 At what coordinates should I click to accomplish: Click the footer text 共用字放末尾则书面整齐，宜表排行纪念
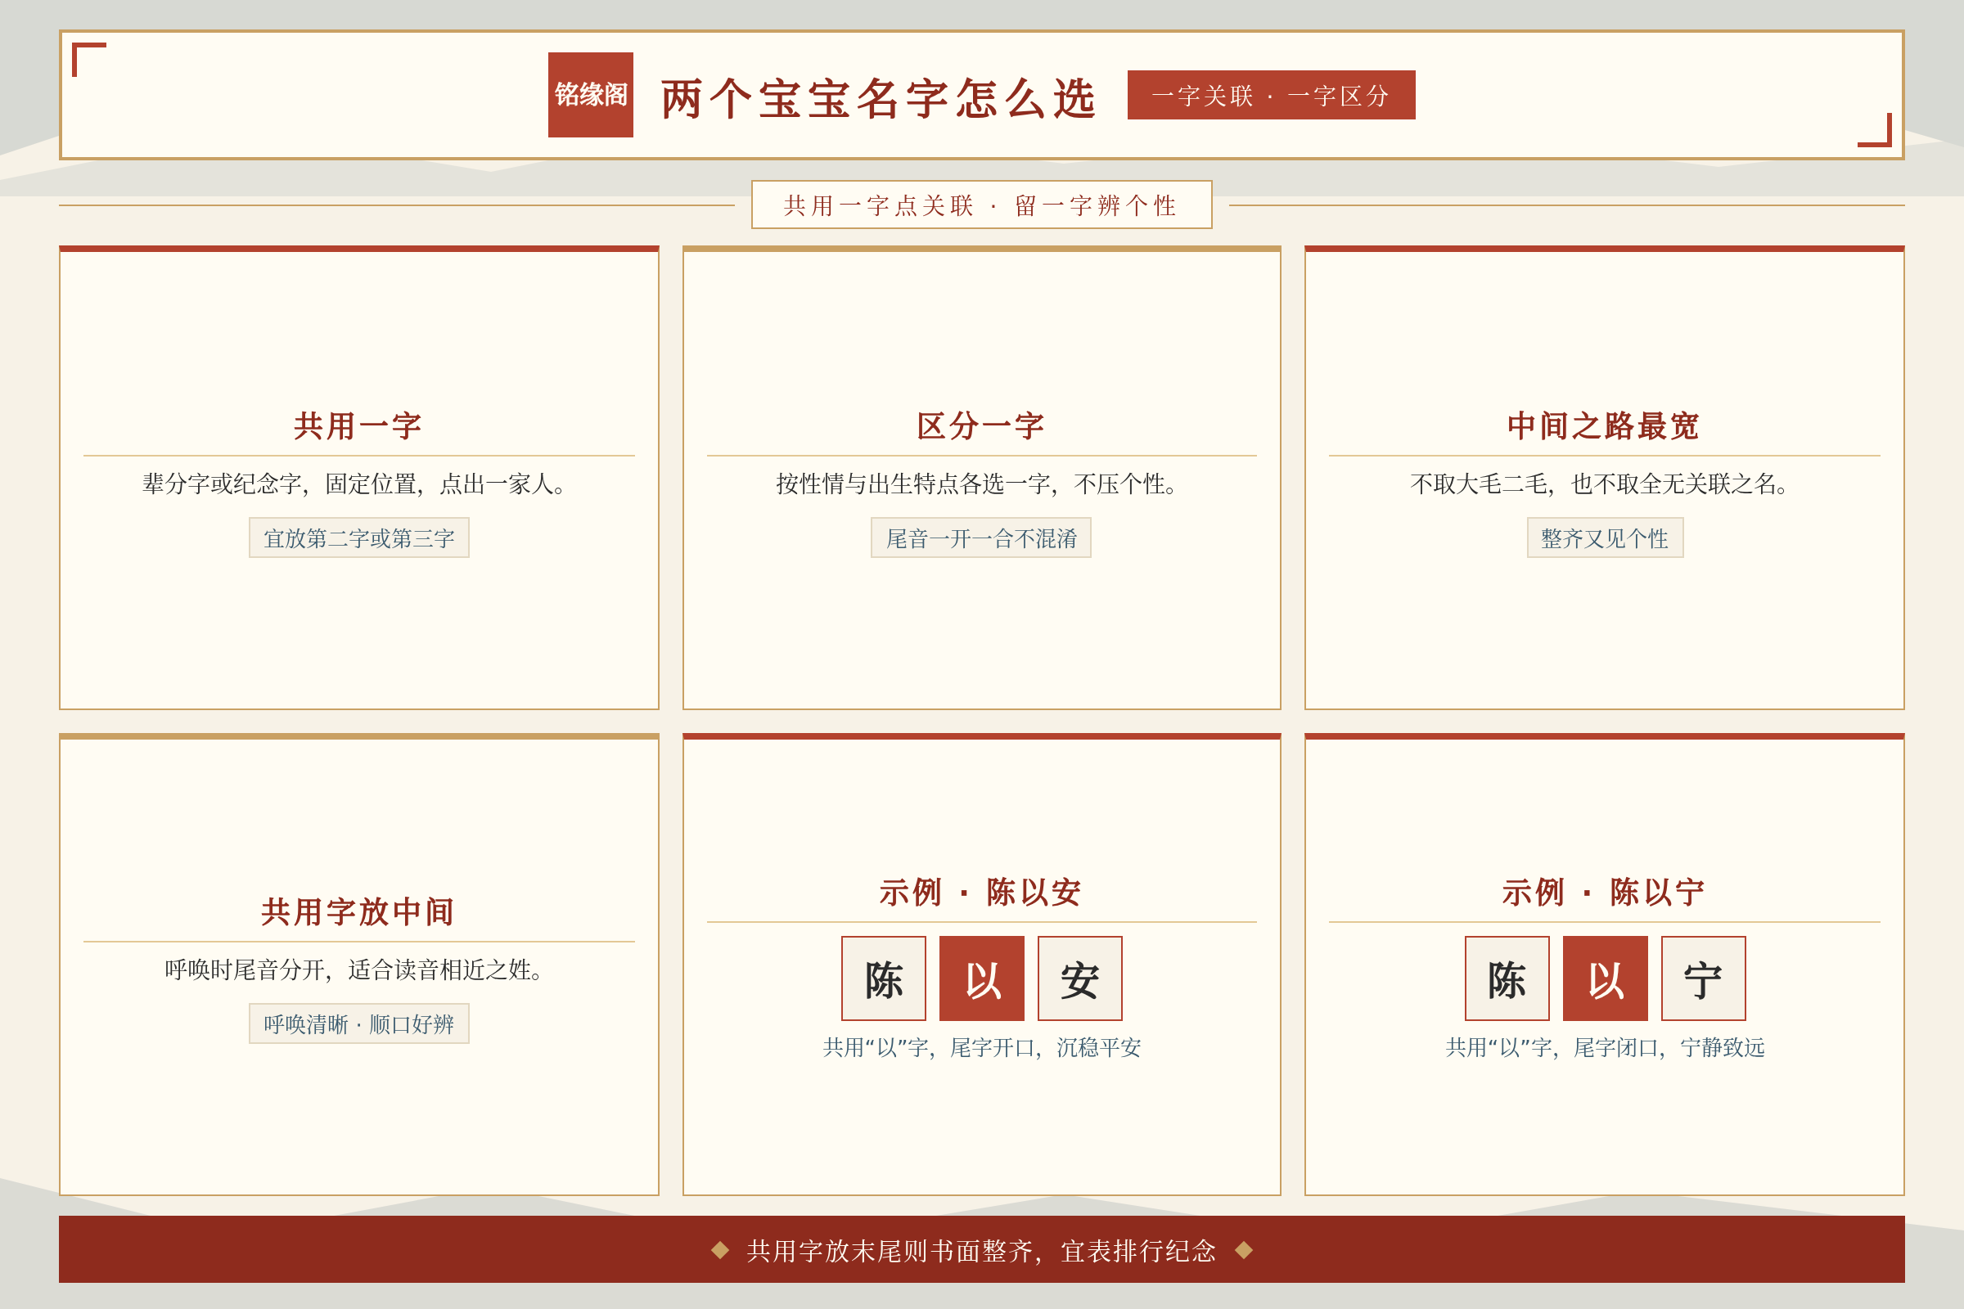point(981,1251)
